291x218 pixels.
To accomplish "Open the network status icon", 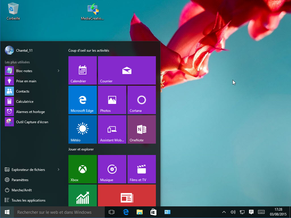I will (x=242, y=212).
